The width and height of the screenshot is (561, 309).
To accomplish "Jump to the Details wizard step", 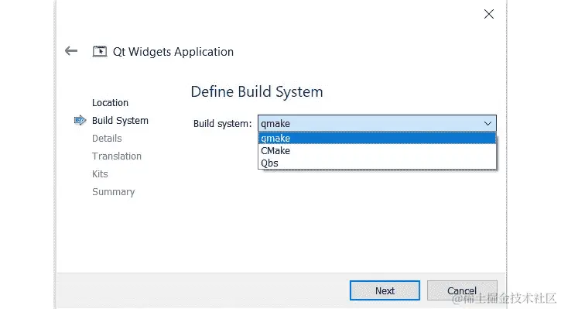I will coord(107,138).
